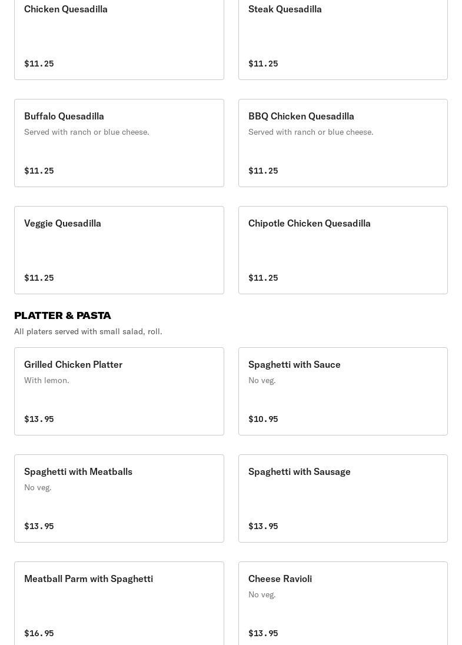Open the Chicken Quesadilla item card
462x645 pixels.
point(119,35)
